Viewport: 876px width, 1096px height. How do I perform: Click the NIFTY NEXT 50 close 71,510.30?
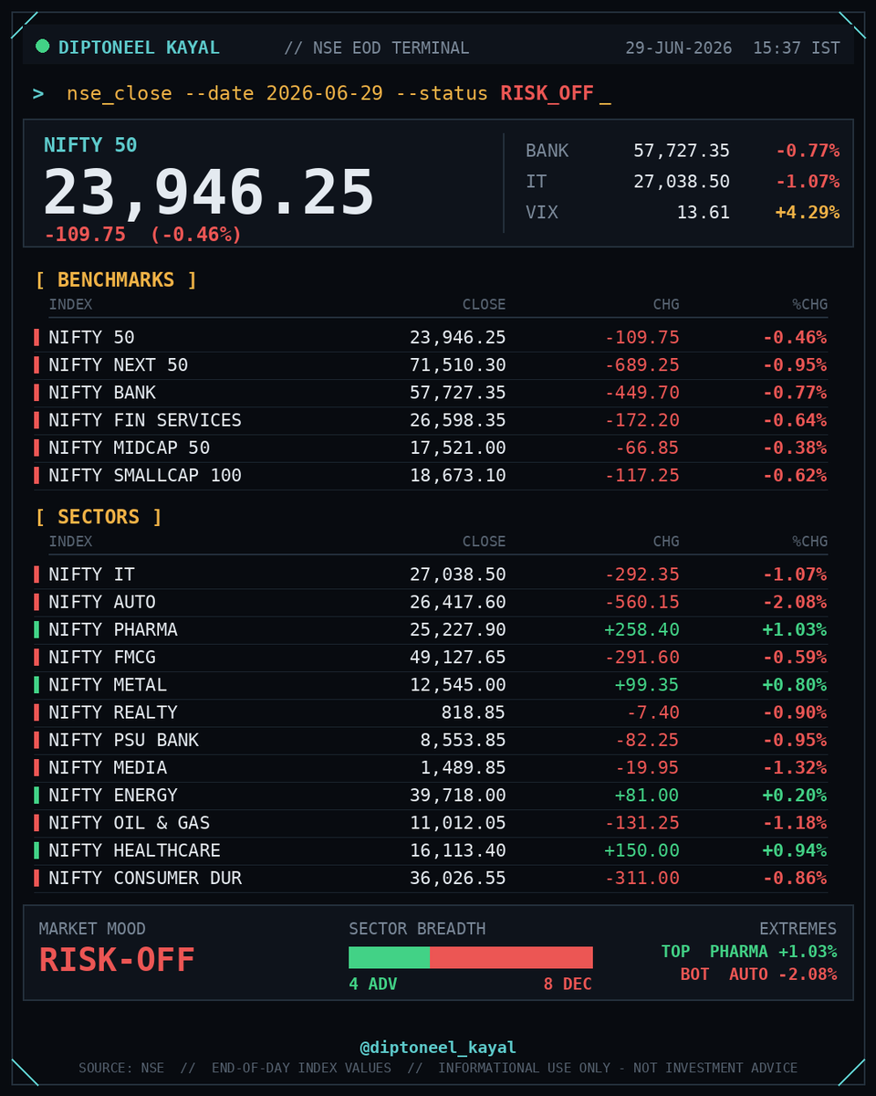coord(457,365)
